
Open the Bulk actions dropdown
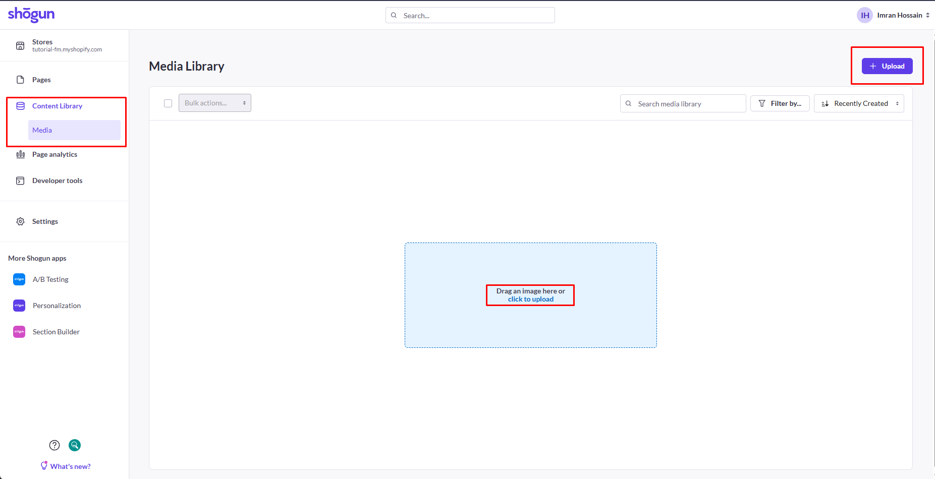[x=215, y=103]
